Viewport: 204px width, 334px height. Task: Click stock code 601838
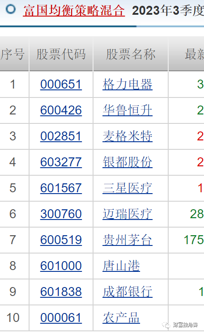[61, 292]
